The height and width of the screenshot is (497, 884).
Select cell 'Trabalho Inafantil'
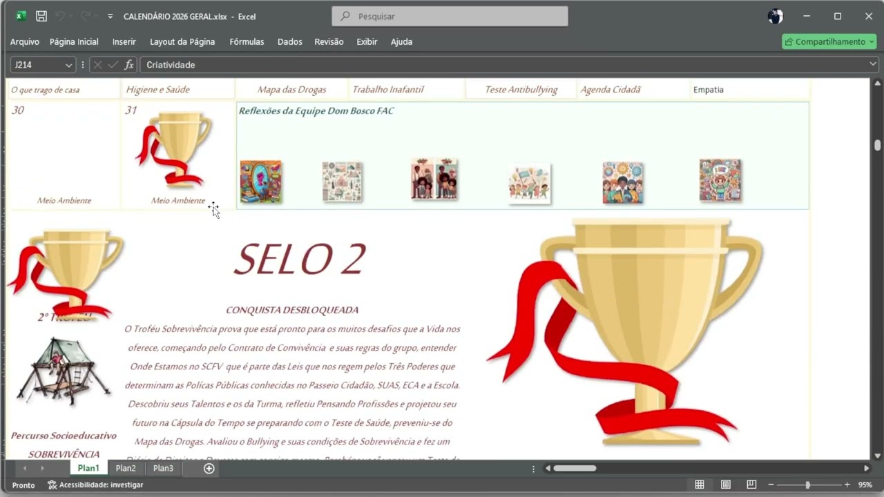pos(407,90)
